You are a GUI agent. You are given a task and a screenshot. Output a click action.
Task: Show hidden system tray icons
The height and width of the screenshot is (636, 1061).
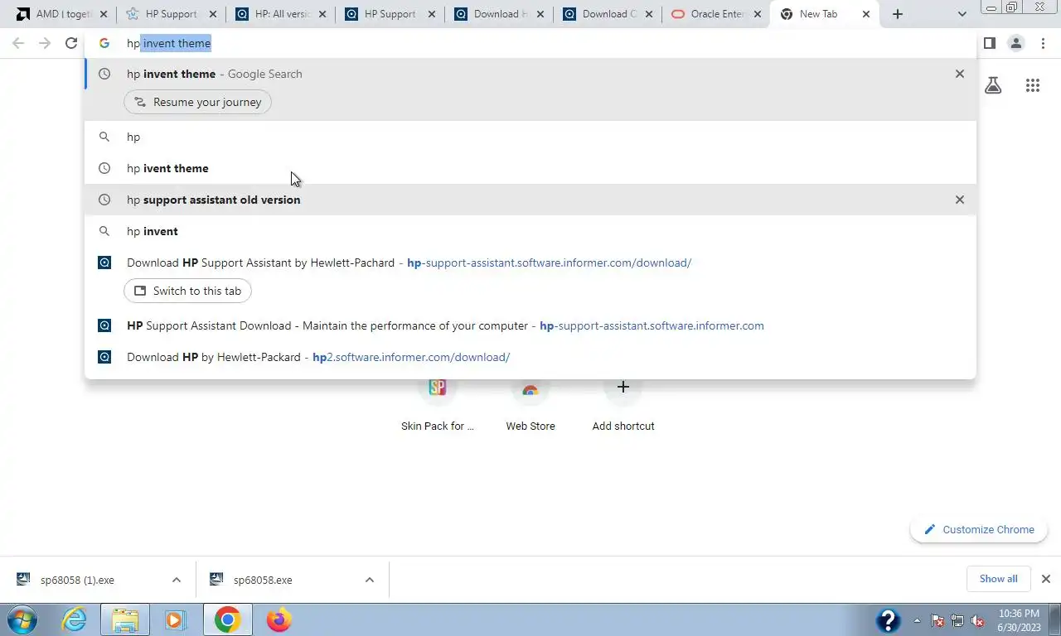point(917,620)
